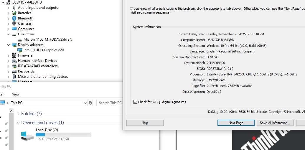This screenshot has height=150, width=305.
Task: Click the Local Disk (C:) drive icon
Action: [x=27, y=135]
